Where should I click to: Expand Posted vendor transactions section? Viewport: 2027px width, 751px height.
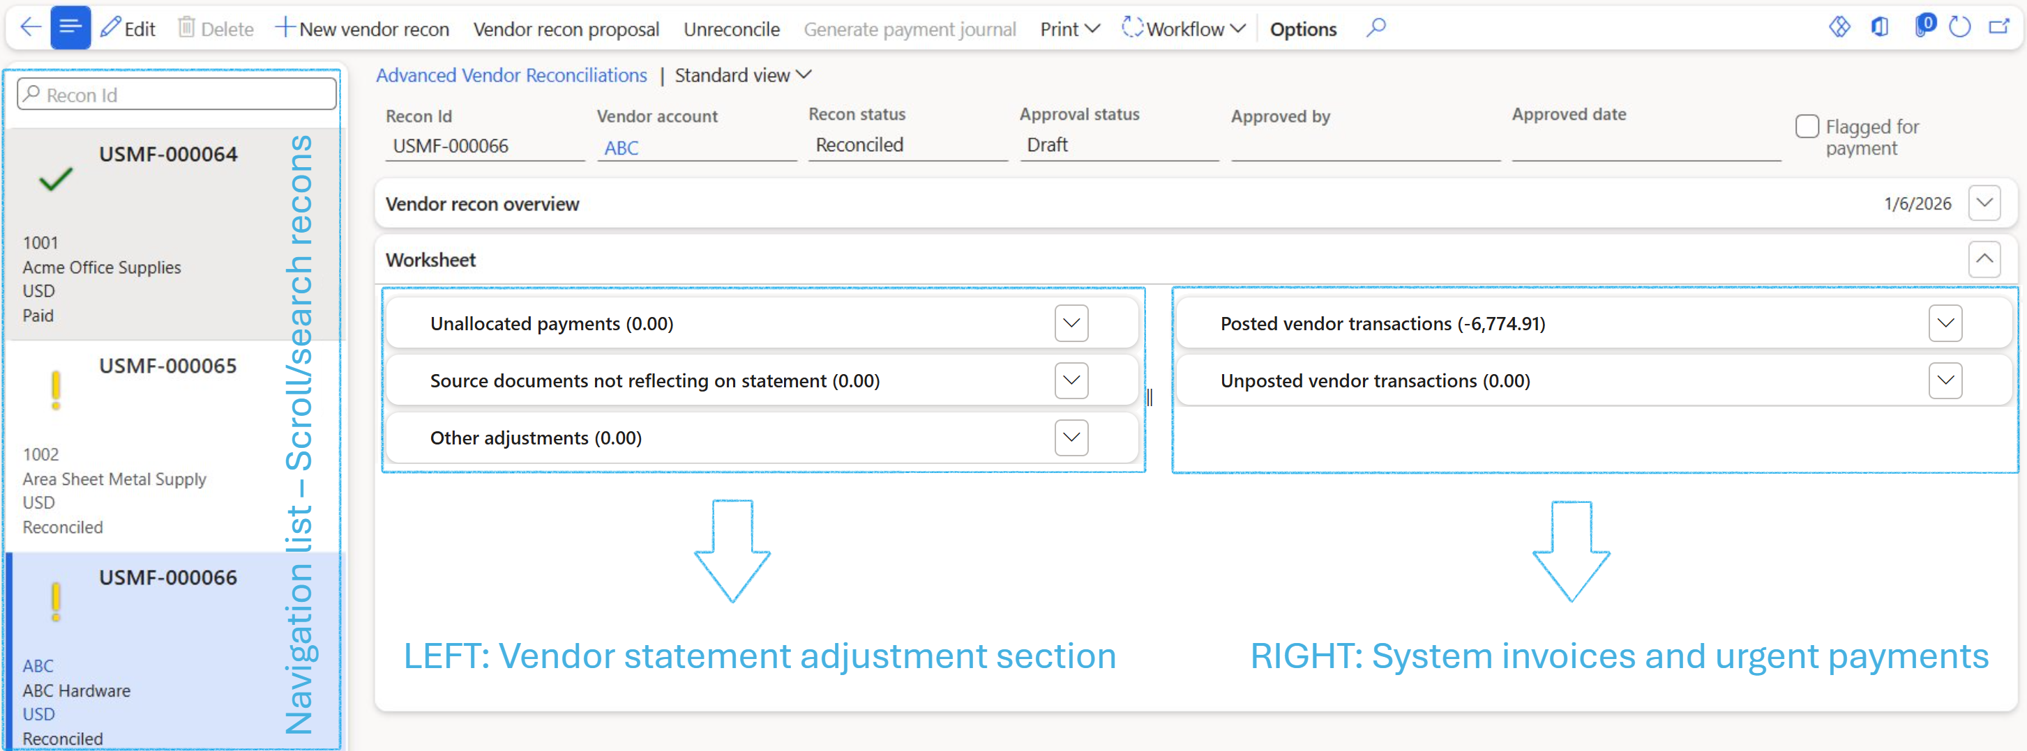click(x=1945, y=324)
